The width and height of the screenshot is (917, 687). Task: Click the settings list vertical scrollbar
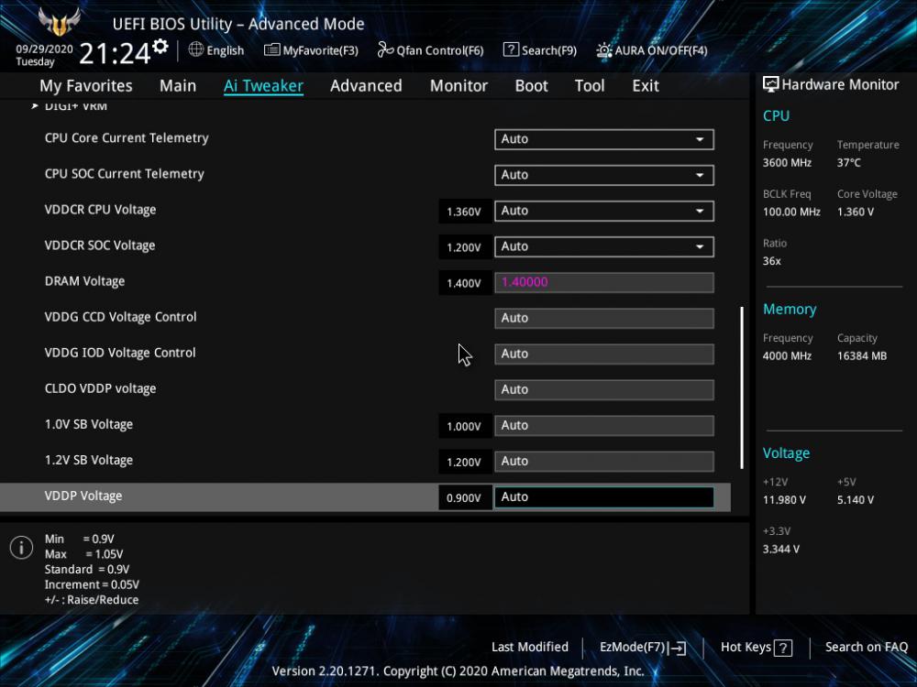(x=742, y=387)
